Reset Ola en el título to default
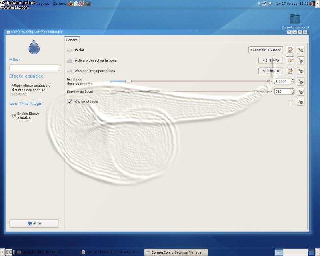The image size is (320, 256). click(x=301, y=102)
